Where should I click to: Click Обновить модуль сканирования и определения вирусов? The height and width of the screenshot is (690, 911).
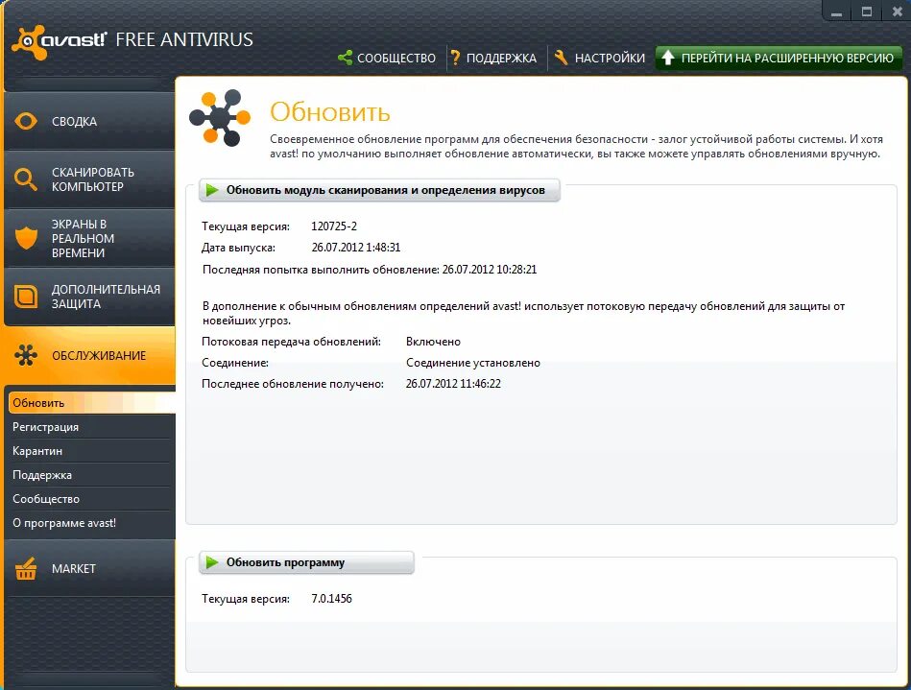[379, 190]
